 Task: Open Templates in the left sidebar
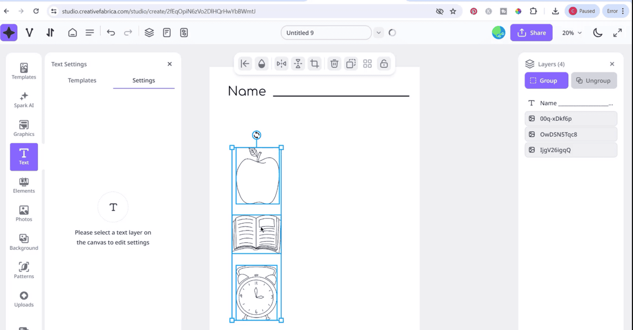click(24, 71)
